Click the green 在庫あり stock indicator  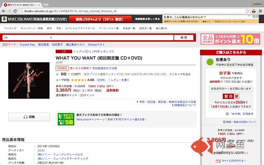[x=210, y=62]
